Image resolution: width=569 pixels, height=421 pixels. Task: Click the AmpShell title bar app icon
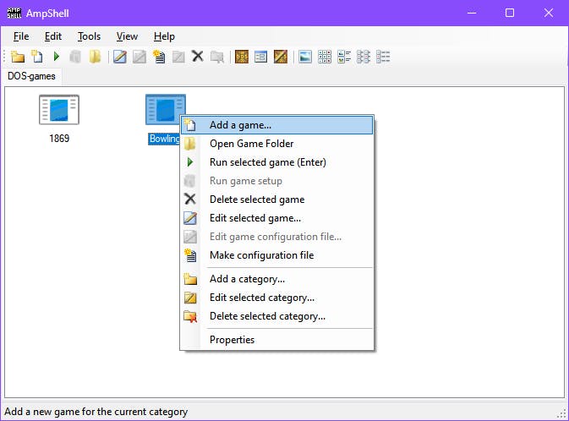click(x=14, y=13)
